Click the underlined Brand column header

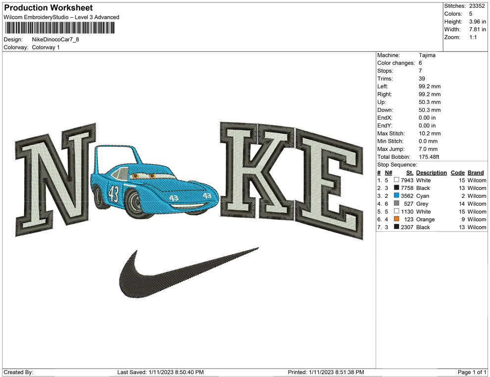pos(476,172)
